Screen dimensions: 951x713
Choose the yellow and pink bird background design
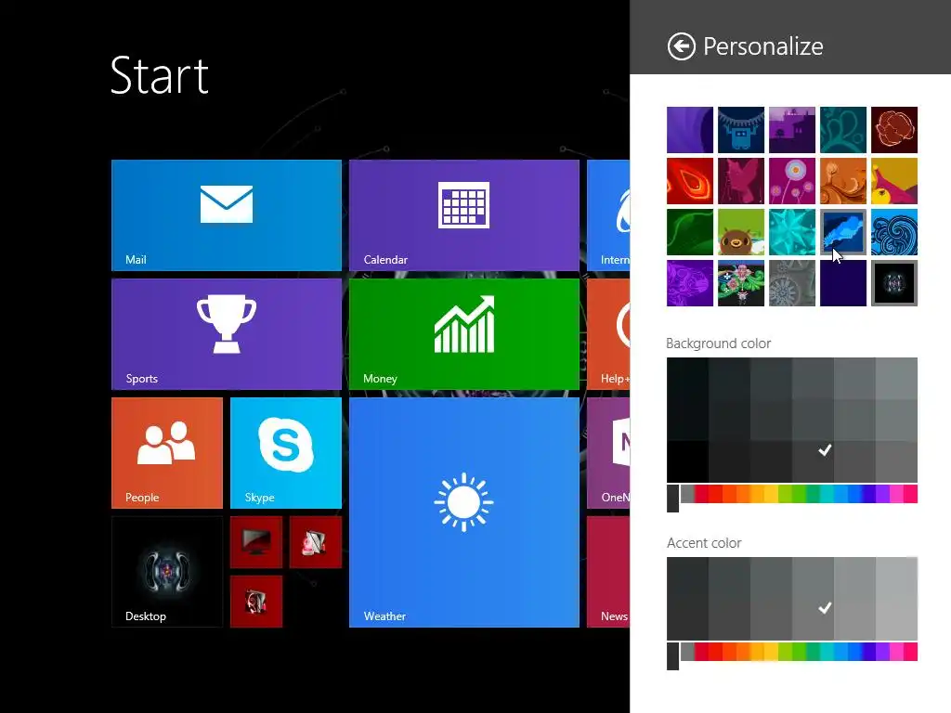pos(894,181)
